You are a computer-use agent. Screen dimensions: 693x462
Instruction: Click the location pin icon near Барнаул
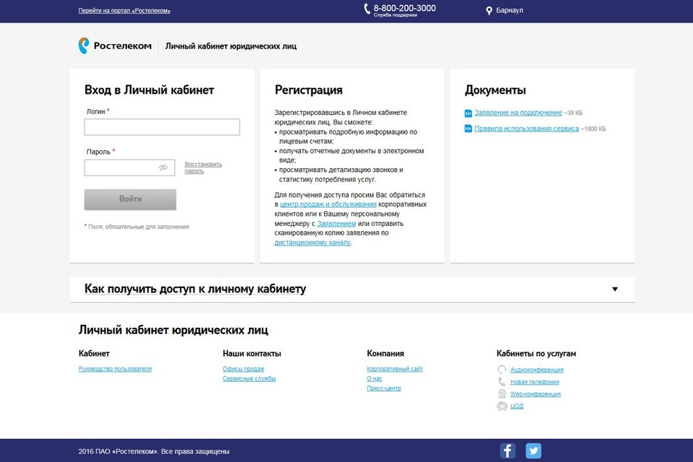(x=489, y=11)
